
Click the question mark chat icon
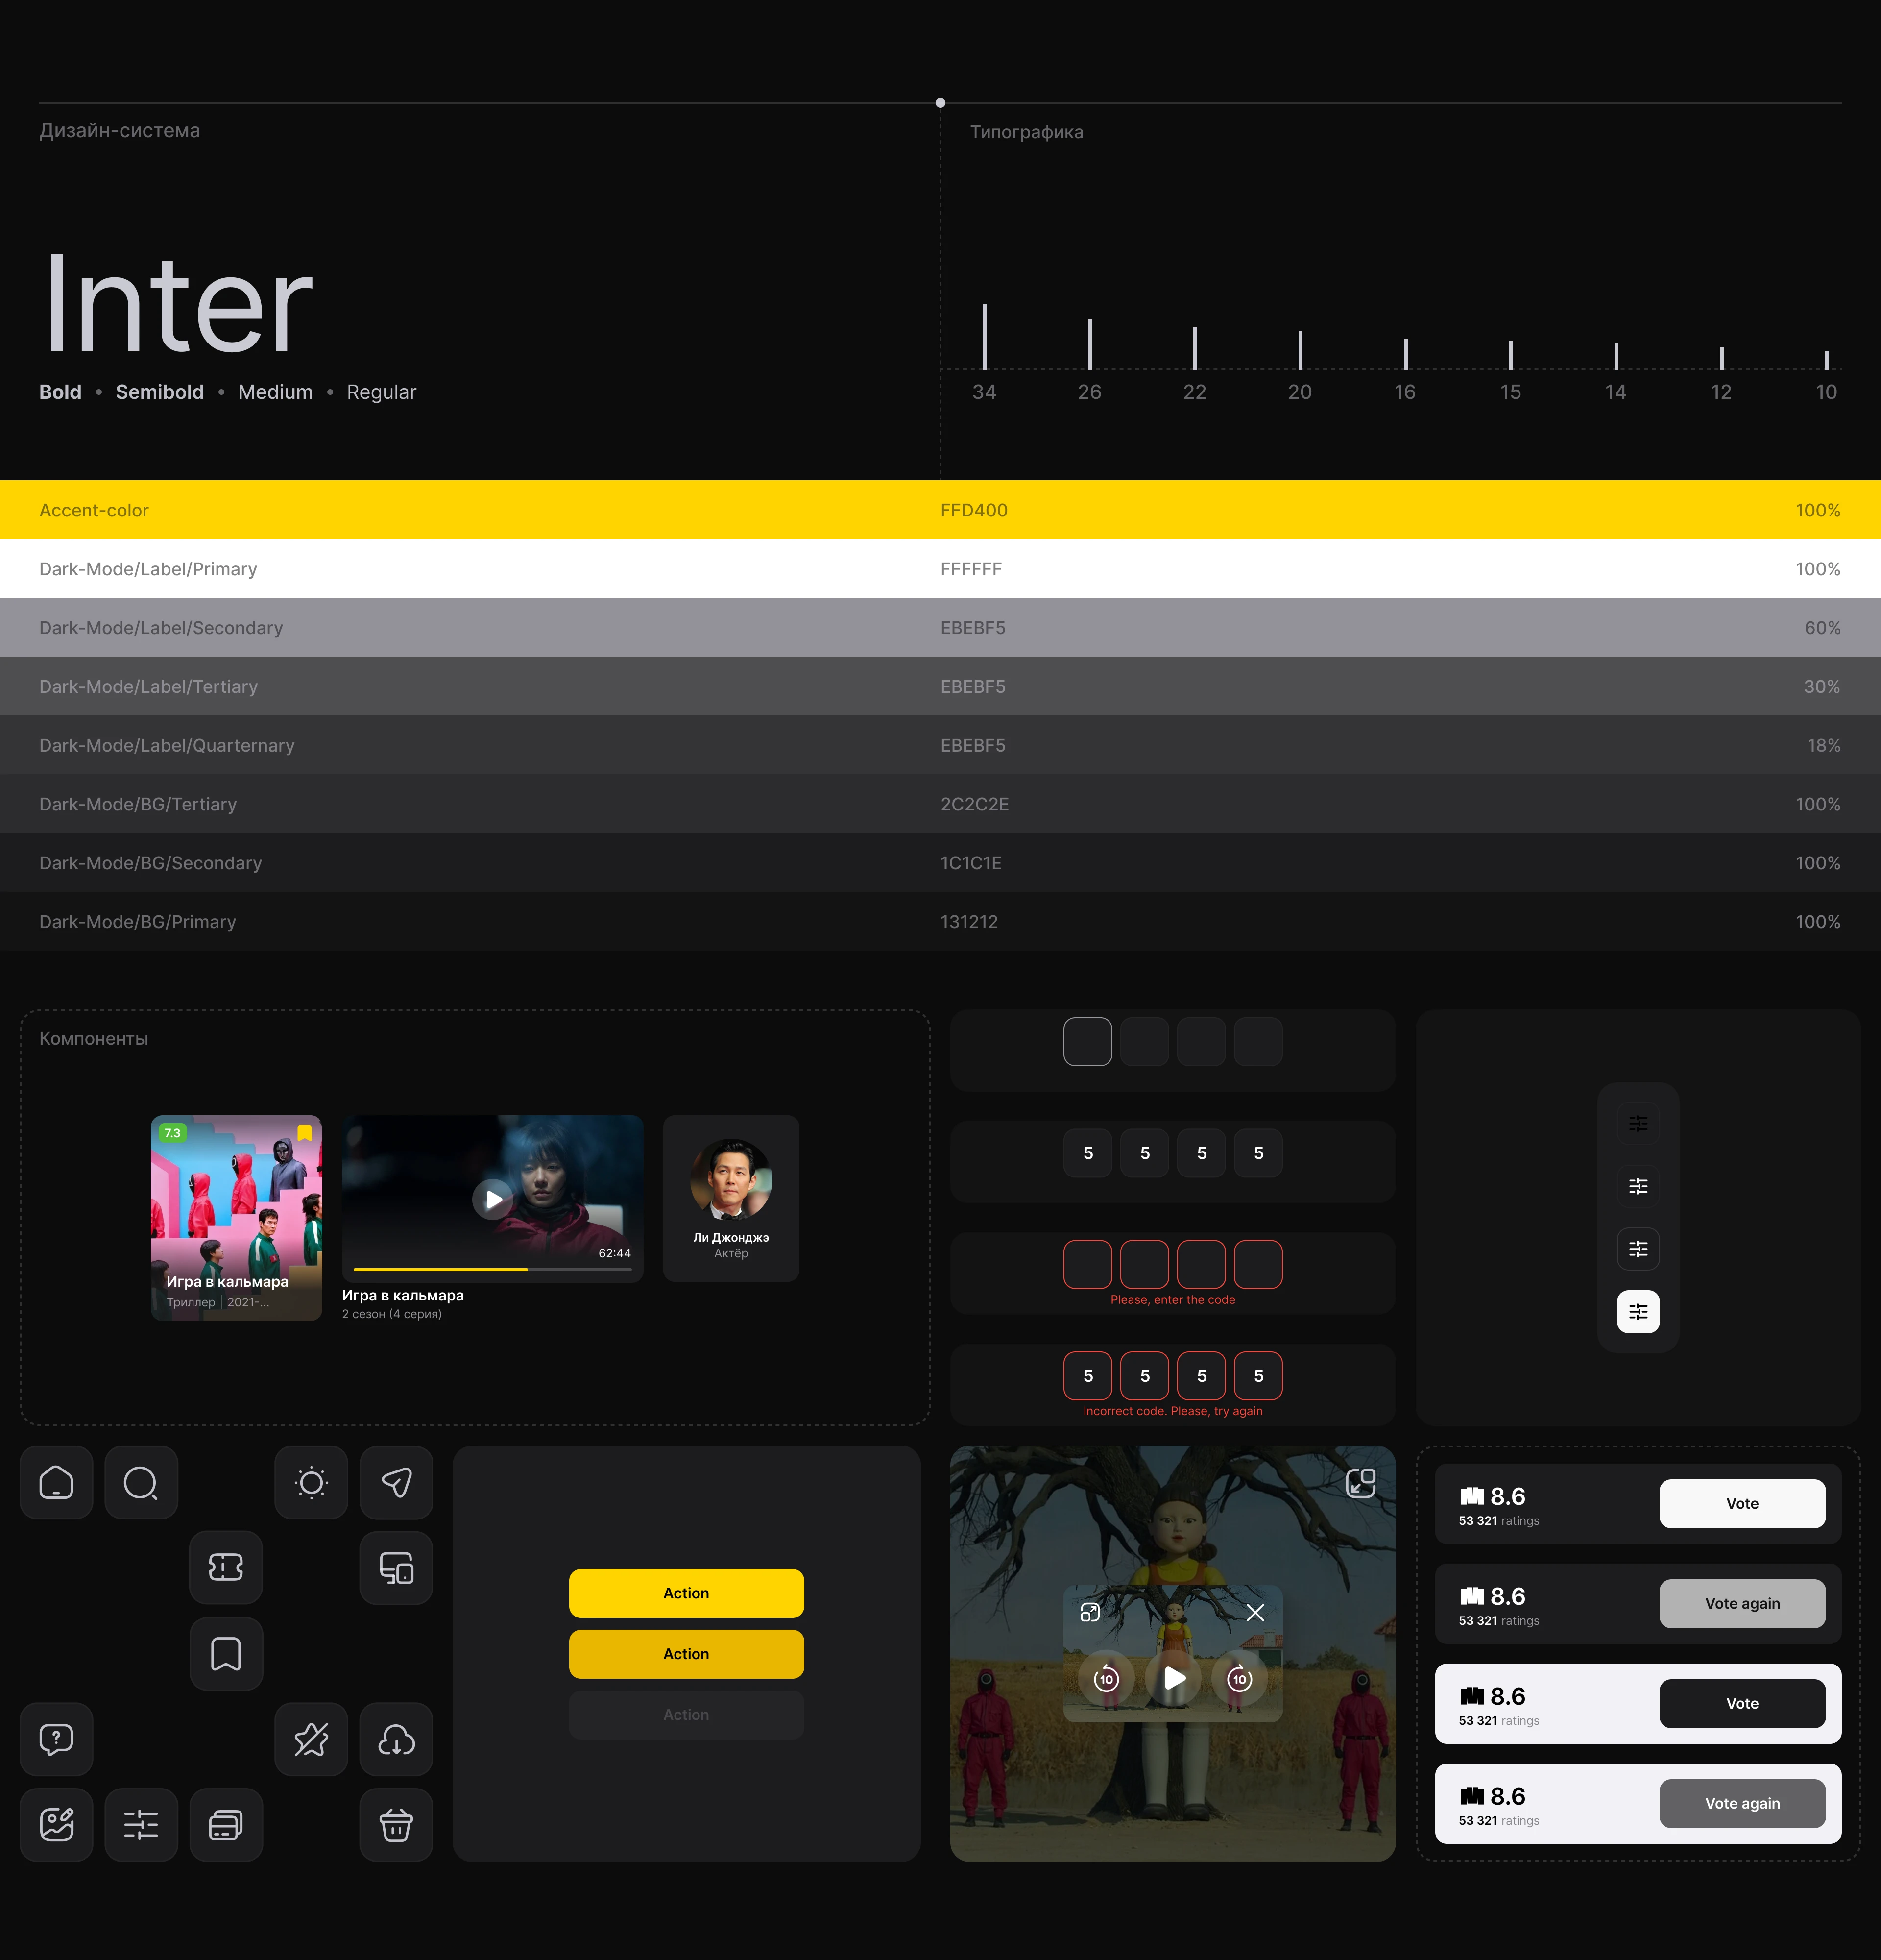(x=56, y=1739)
